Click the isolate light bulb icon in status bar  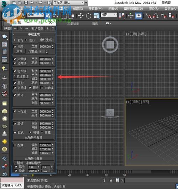click(104, 180)
